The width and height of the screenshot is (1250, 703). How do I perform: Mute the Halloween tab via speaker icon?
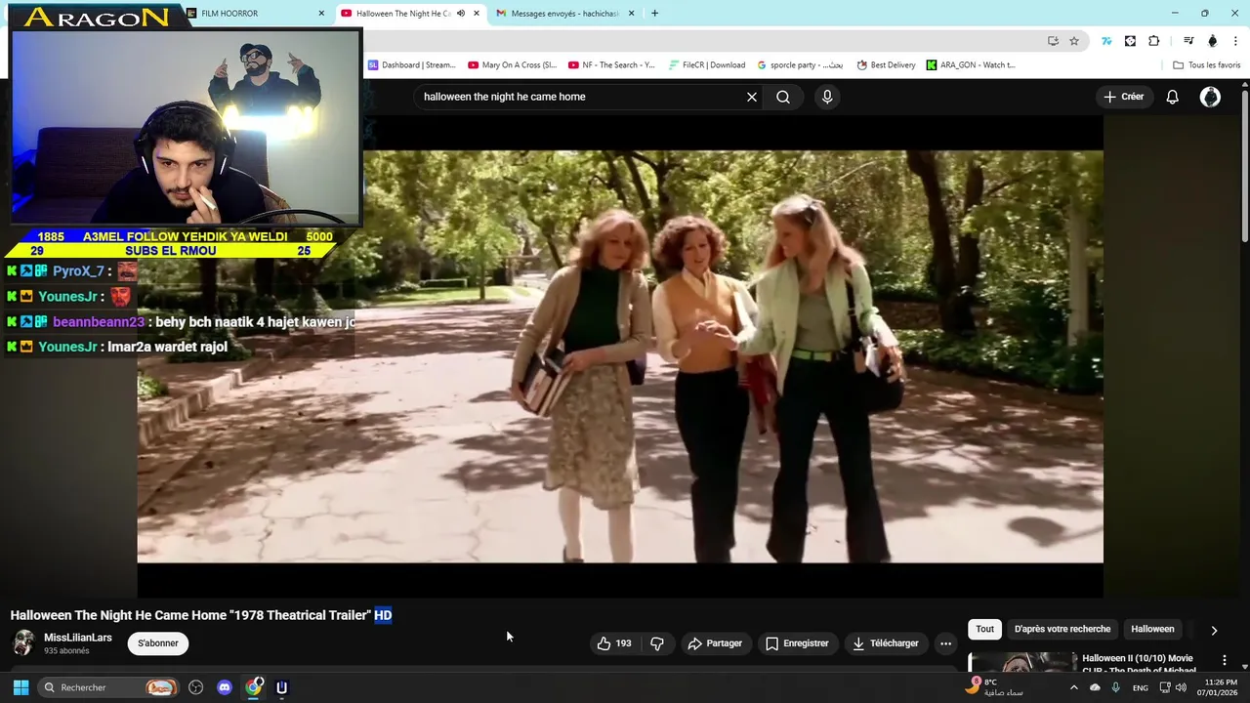(x=461, y=14)
